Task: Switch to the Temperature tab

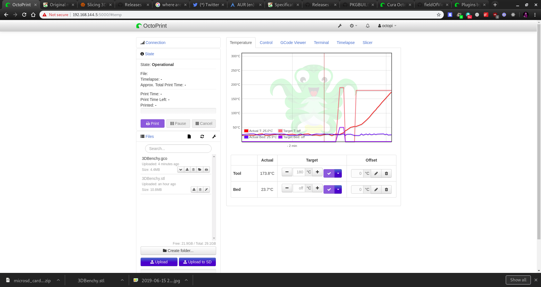Action: [241, 43]
